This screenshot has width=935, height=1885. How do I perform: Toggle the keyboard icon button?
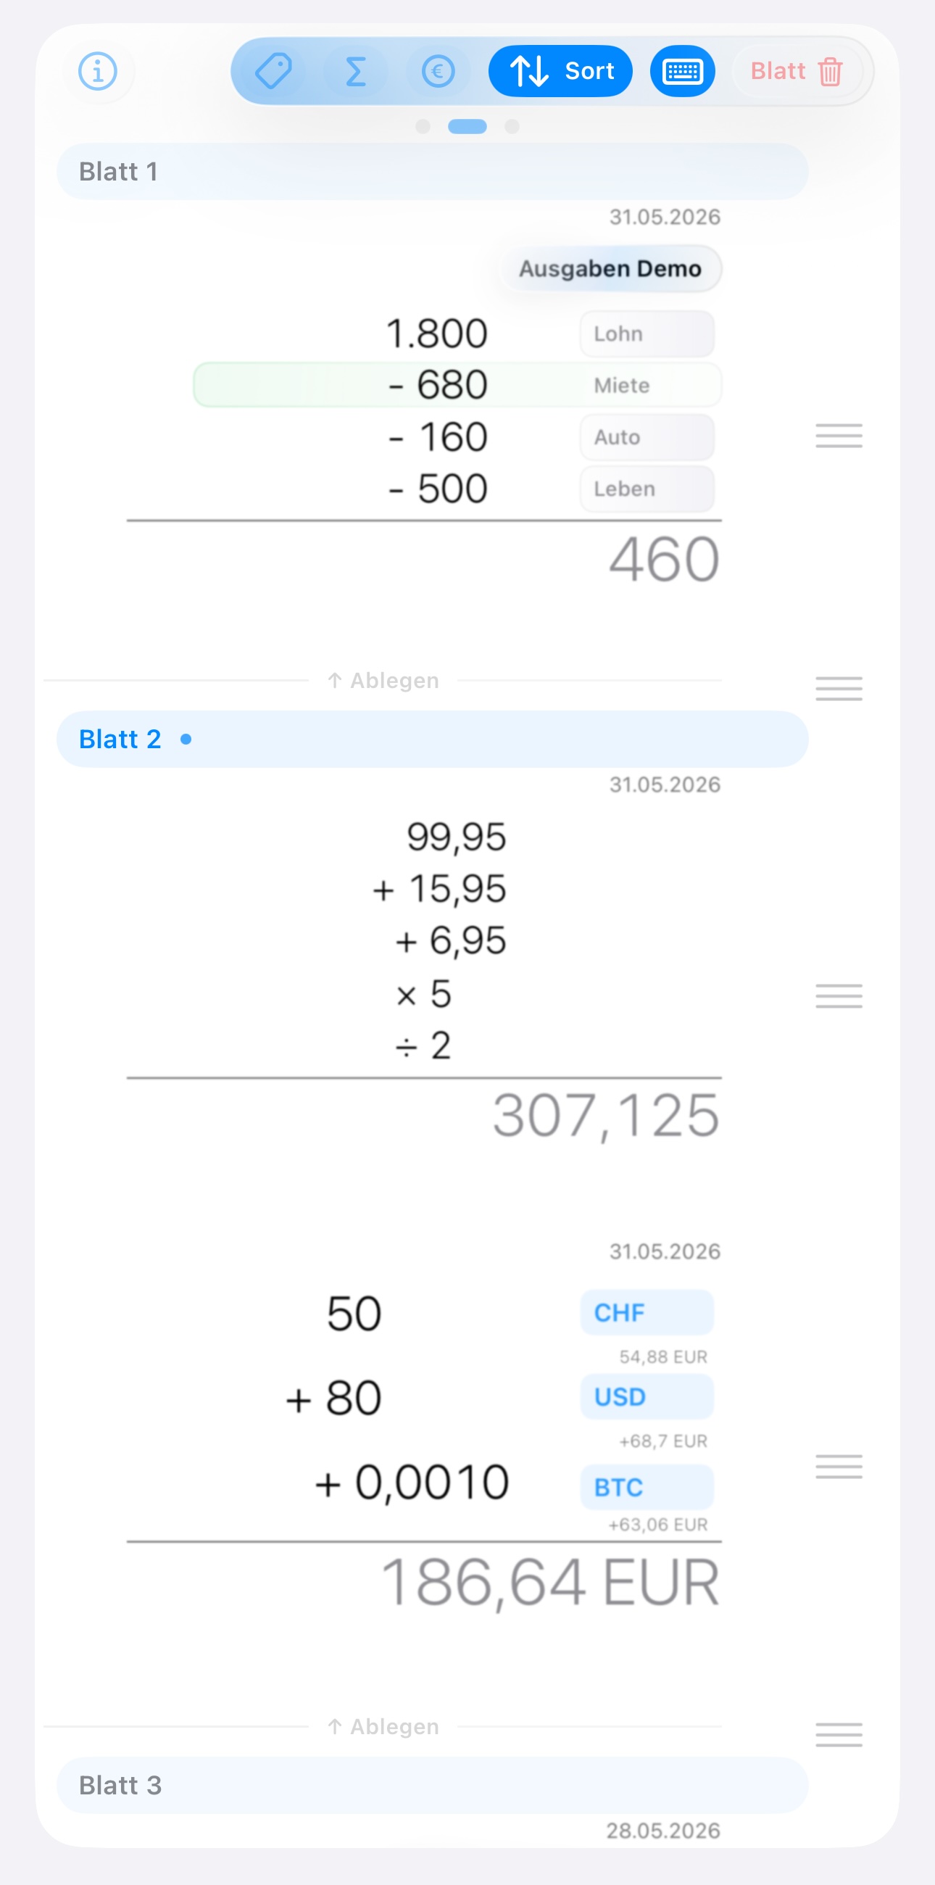click(x=683, y=72)
